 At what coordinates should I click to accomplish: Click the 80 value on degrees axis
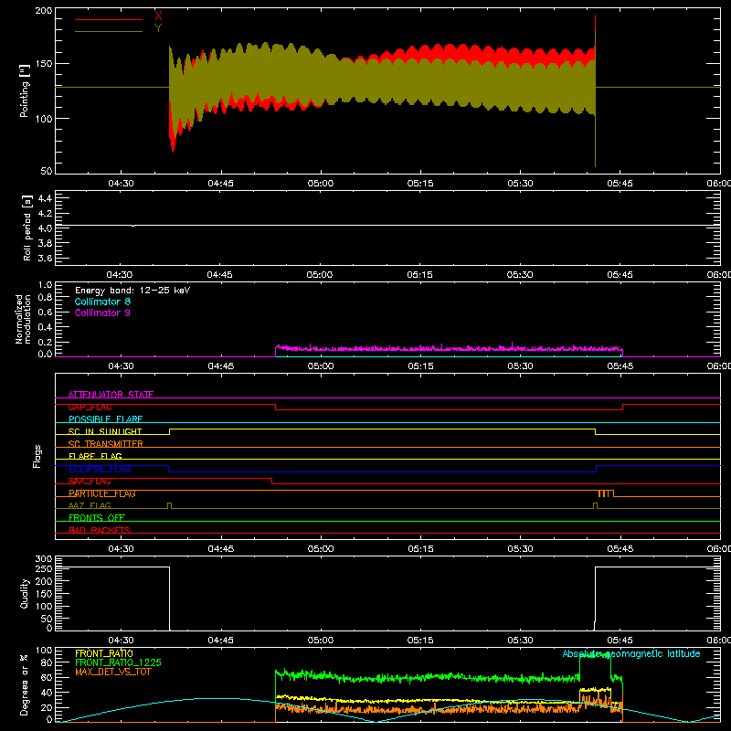(x=47, y=662)
